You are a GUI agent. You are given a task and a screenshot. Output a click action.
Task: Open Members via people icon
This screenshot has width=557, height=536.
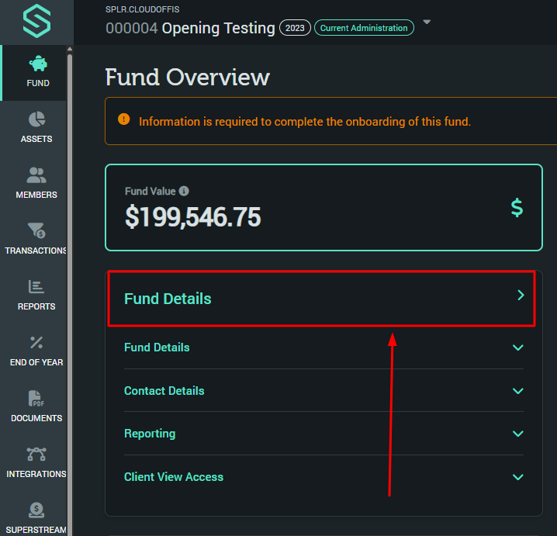click(36, 175)
